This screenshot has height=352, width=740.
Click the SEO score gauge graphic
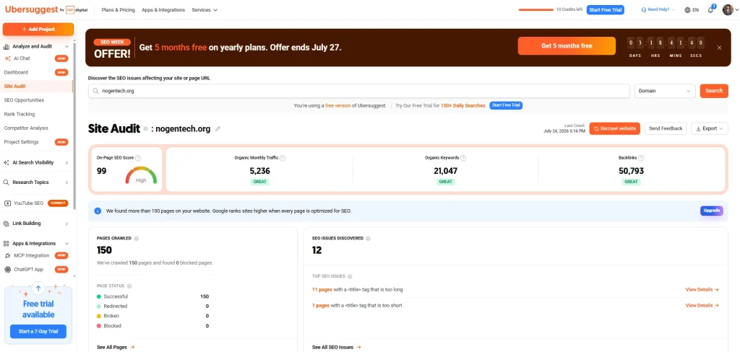click(141, 175)
